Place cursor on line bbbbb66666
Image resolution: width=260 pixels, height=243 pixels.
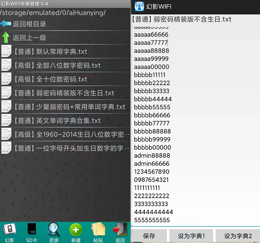[x=152, y=115]
